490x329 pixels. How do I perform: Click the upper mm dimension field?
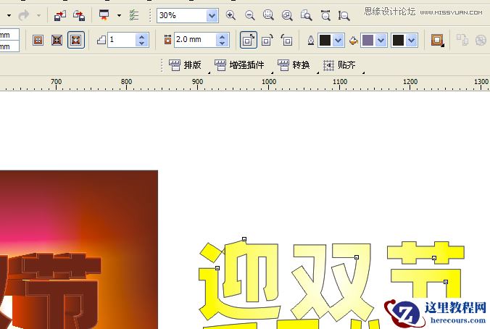(9, 35)
